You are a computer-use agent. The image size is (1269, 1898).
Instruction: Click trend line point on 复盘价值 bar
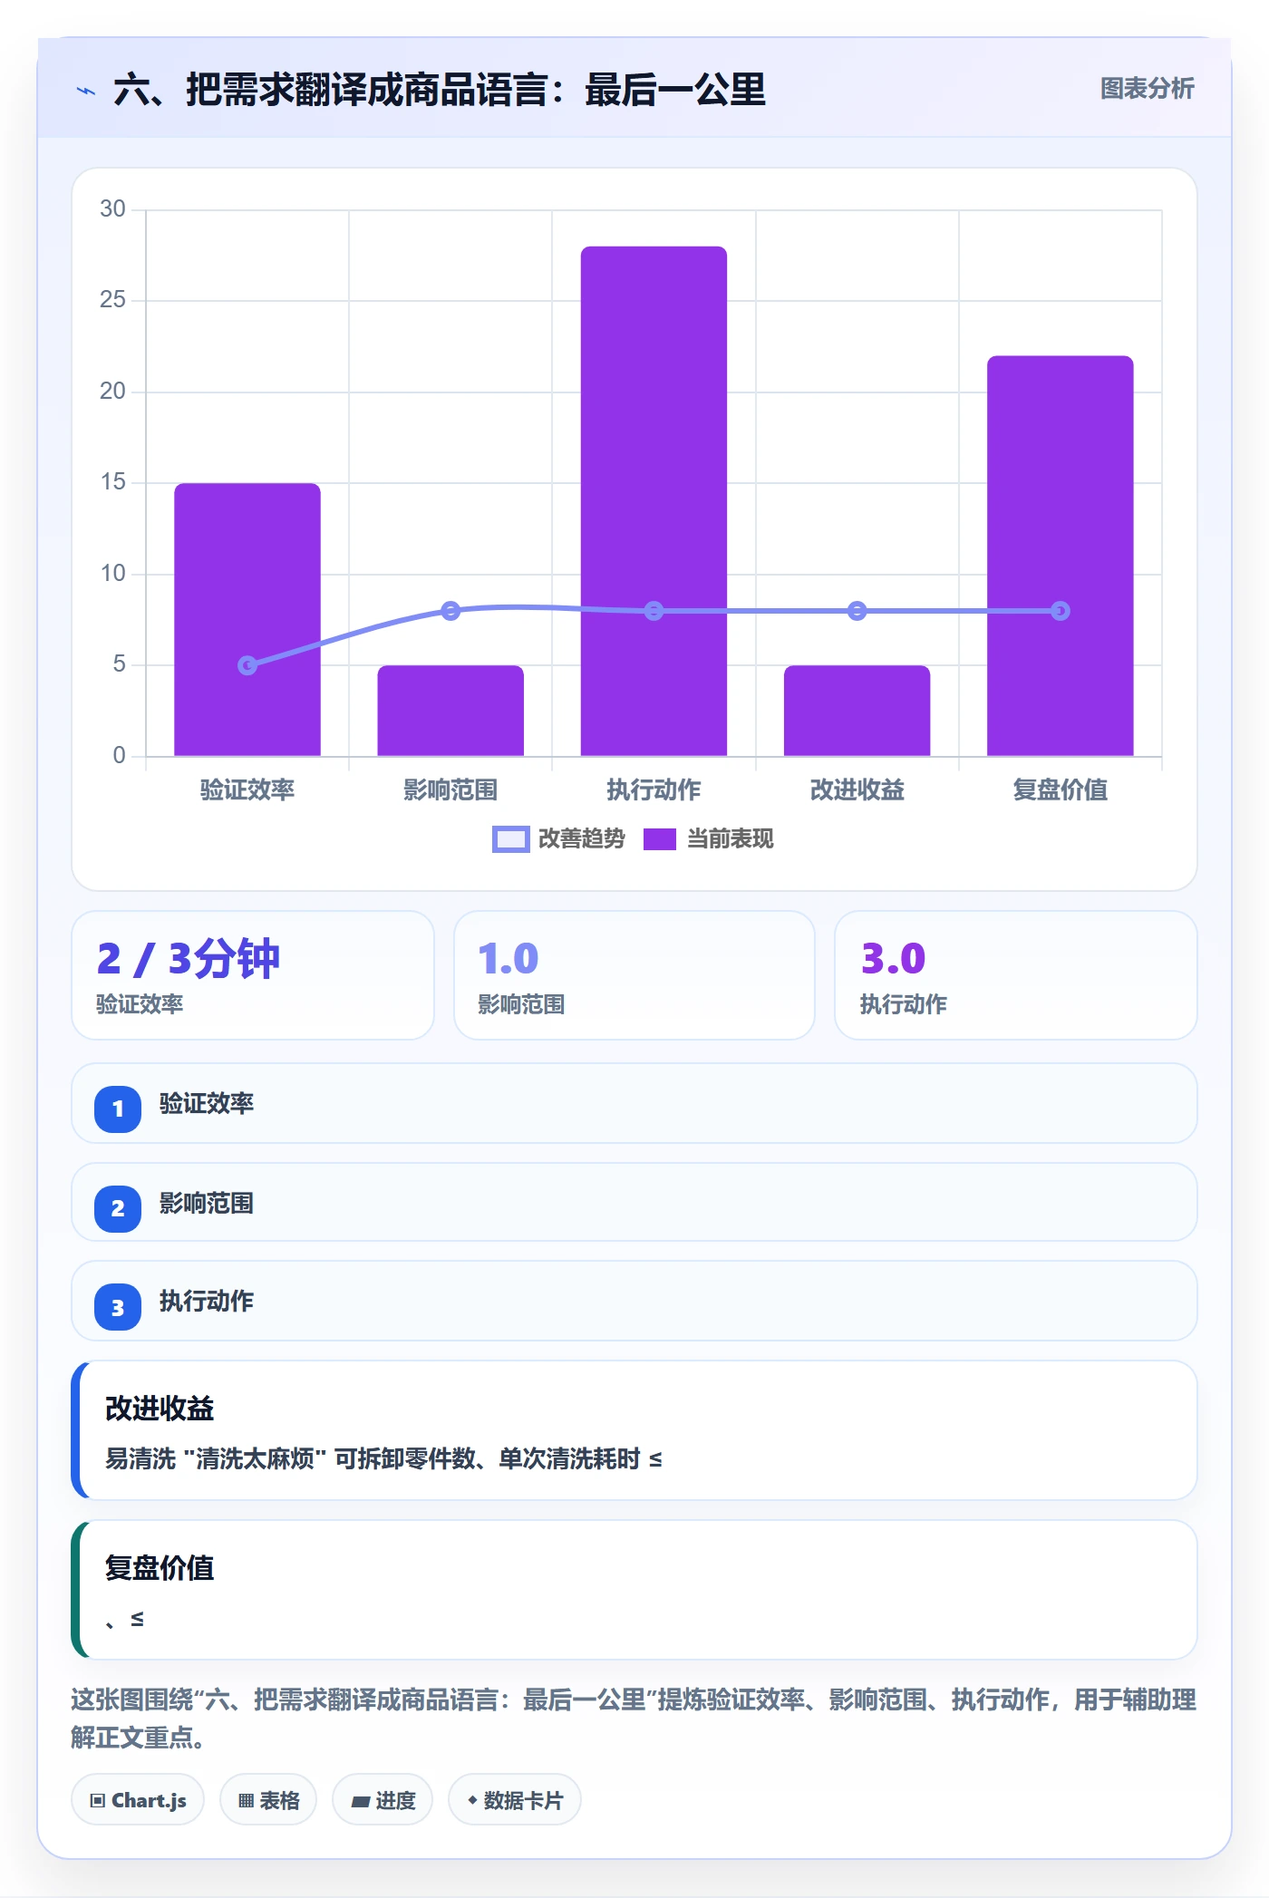point(1061,611)
